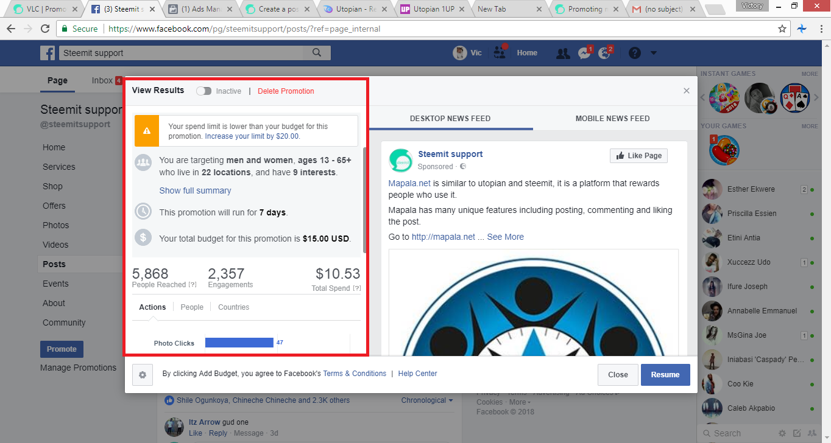Open chat with Caleb Akpabio
This screenshot has height=443, width=831.
(759, 408)
